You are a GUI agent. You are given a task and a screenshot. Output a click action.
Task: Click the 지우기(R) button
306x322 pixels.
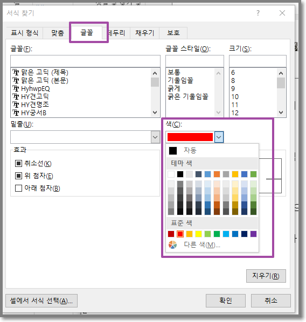point(266,276)
